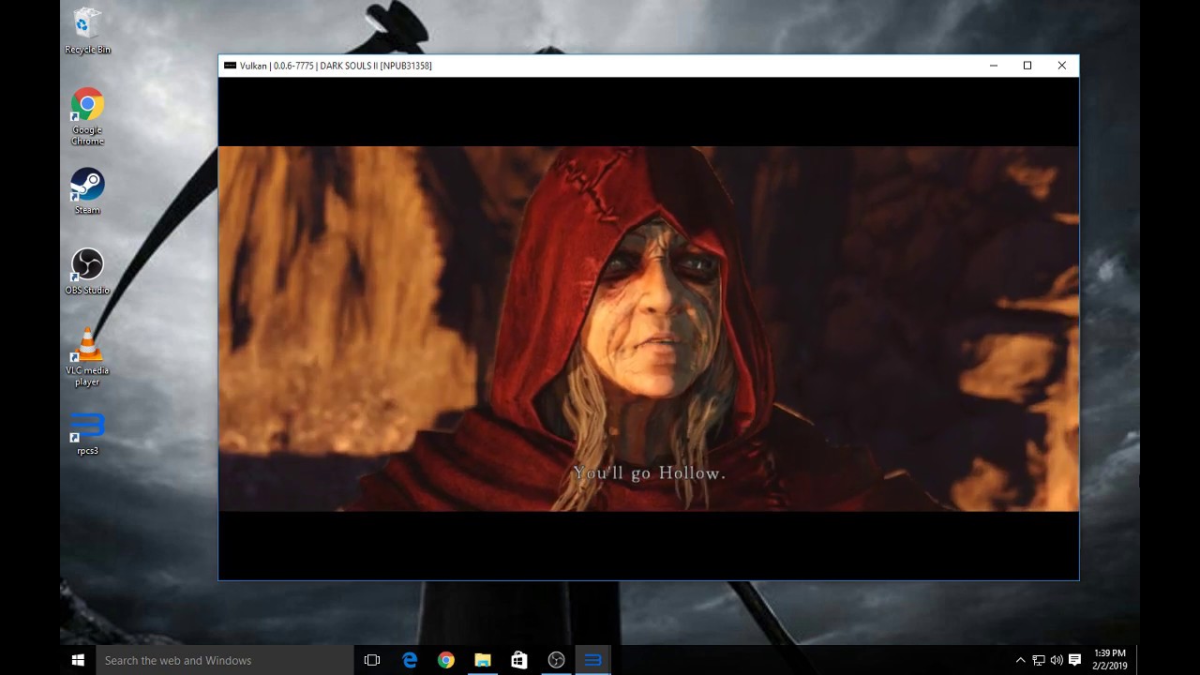Viewport: 1200px width, 675px height.
Task: Launch OBS Studio from the desktop
Action: coord(87,272)
